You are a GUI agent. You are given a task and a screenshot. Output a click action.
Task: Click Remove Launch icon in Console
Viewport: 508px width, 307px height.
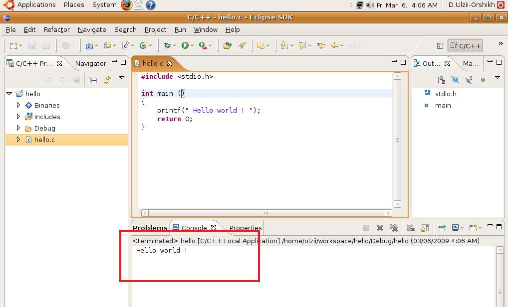point(380,228)
